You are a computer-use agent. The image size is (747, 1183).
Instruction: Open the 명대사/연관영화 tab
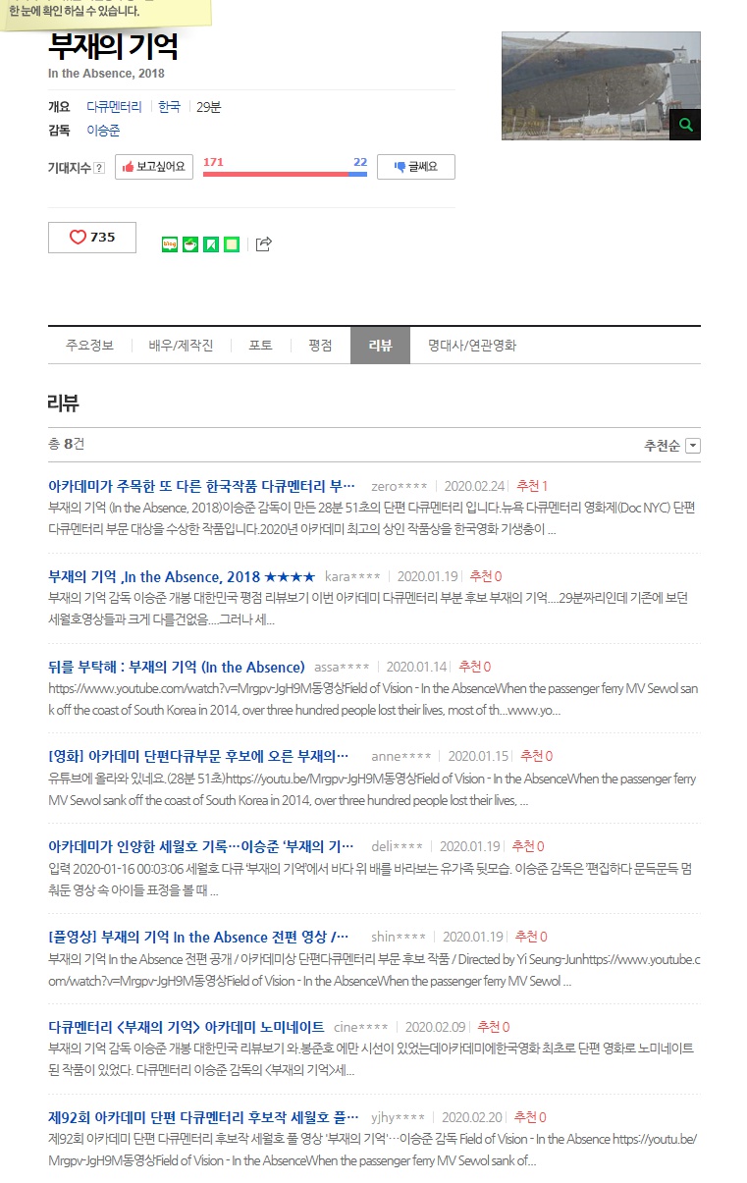tap(472, 346)
